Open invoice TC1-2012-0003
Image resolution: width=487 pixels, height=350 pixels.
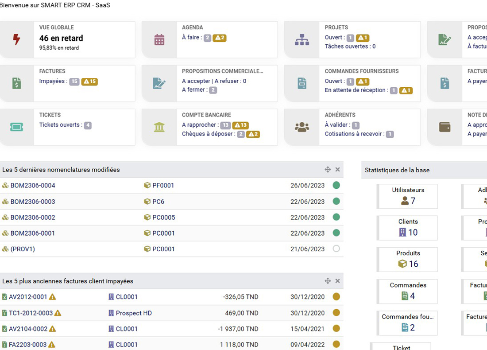[31, 313]
